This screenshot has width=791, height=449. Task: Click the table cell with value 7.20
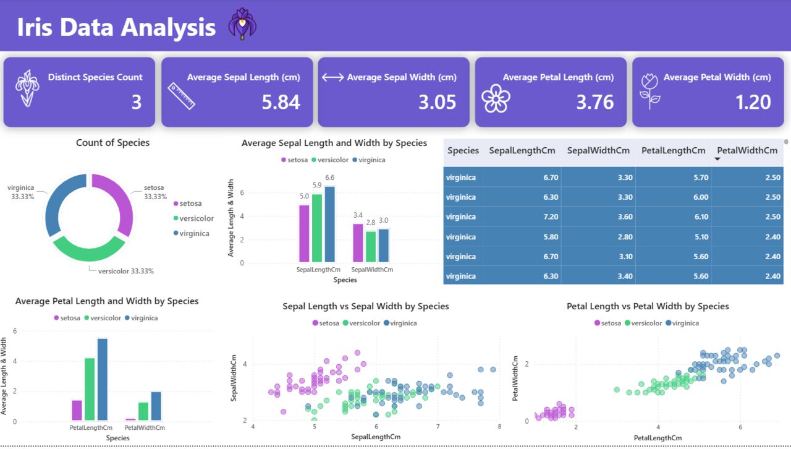pyautogui.click(x=523, y=216)
